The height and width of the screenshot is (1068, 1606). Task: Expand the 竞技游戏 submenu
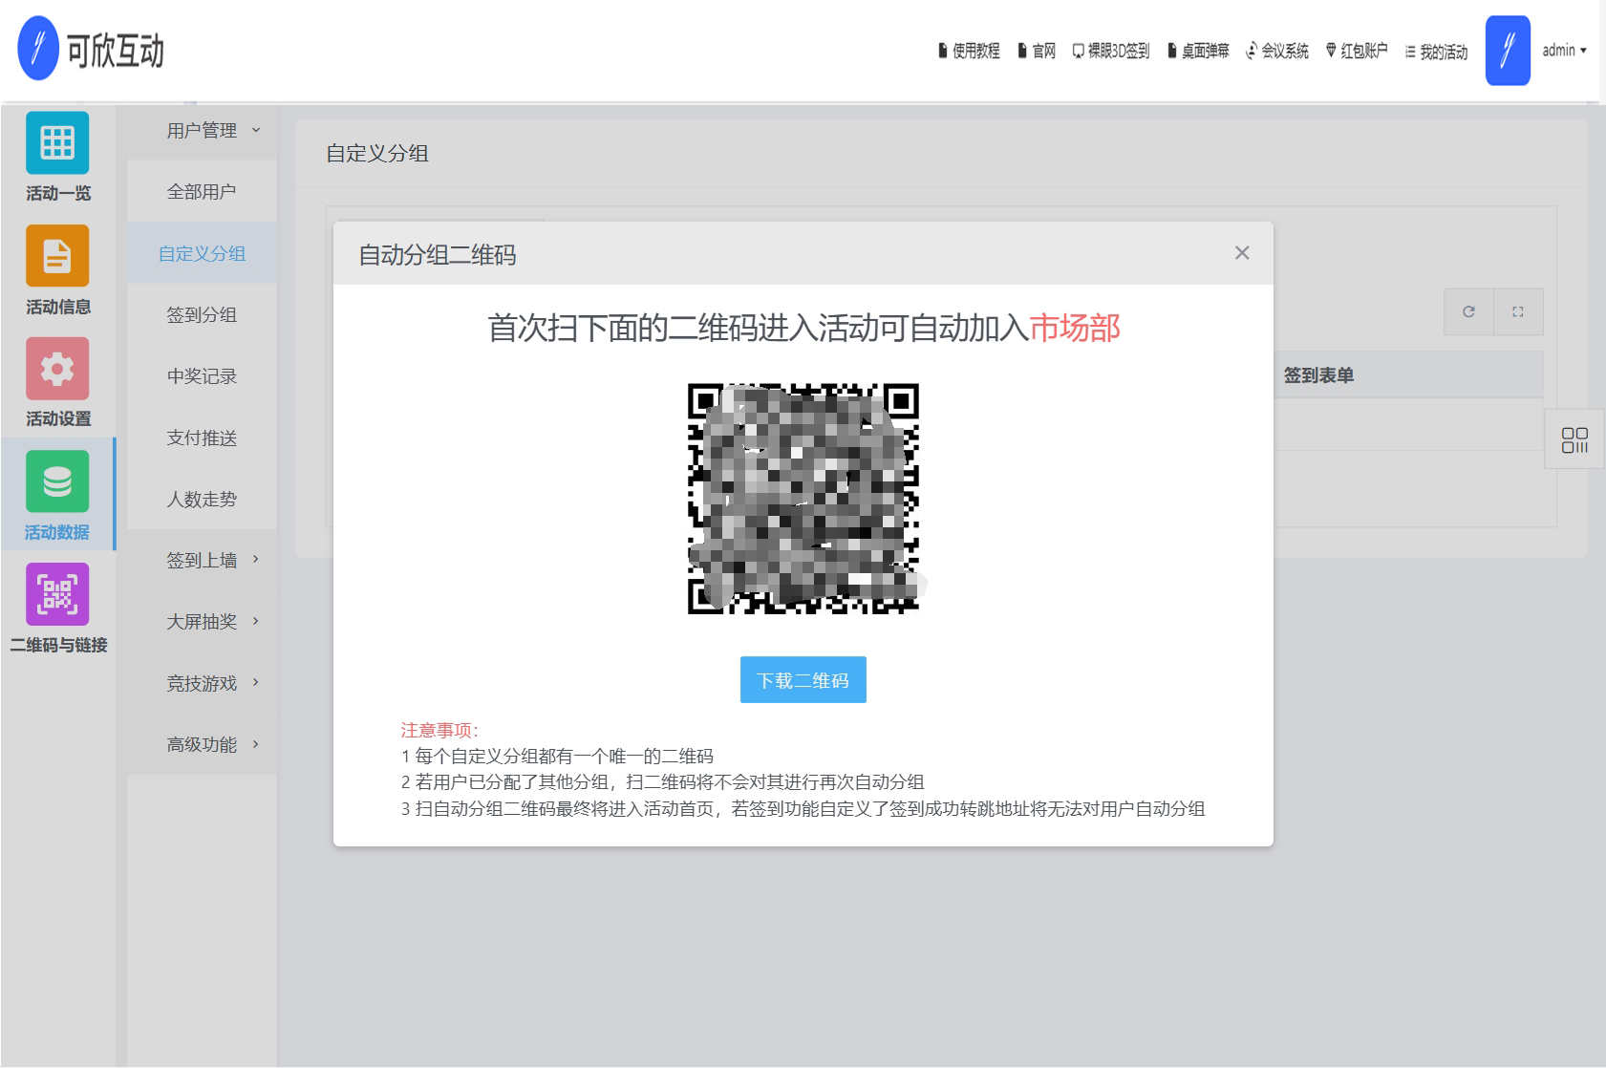pos(202,683)
